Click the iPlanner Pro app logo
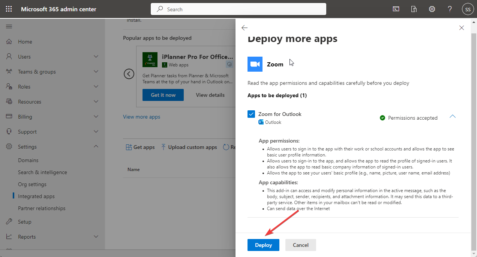Screen dimensions: 477x257 (x=150, y=60)
